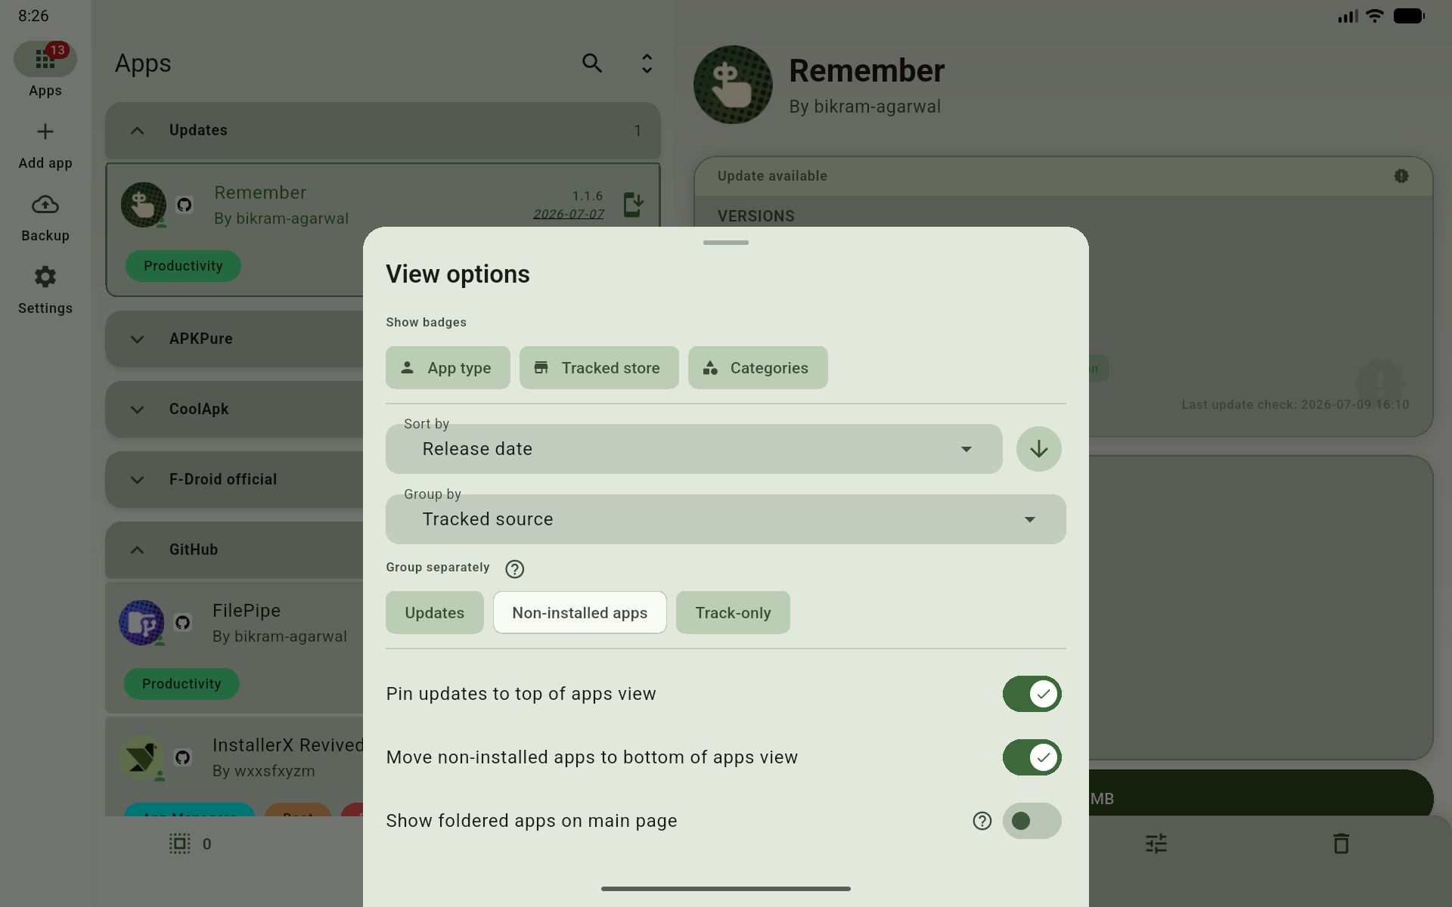Screen dimensions: 1452x907
Task: Click the GitHub badge next to InstallerX Revived
Action: tap(182, 757)
